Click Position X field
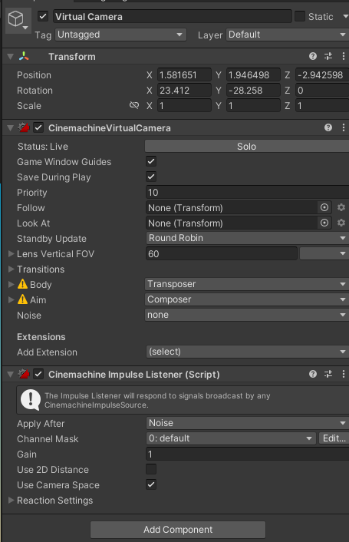 184,74
